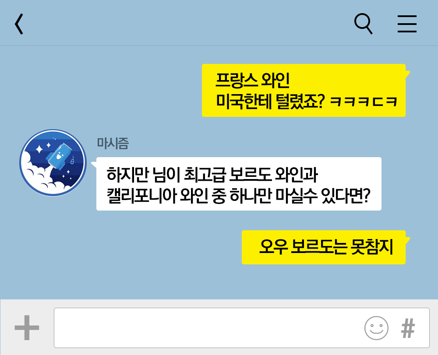438x355 pixels.
Task: Open the smiley emoji picker
Action: click(x=376, y=328)
